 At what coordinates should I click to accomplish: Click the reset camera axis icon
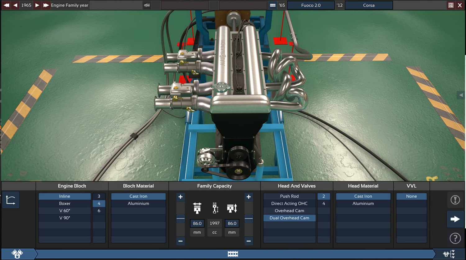click(x=11, y=200)
